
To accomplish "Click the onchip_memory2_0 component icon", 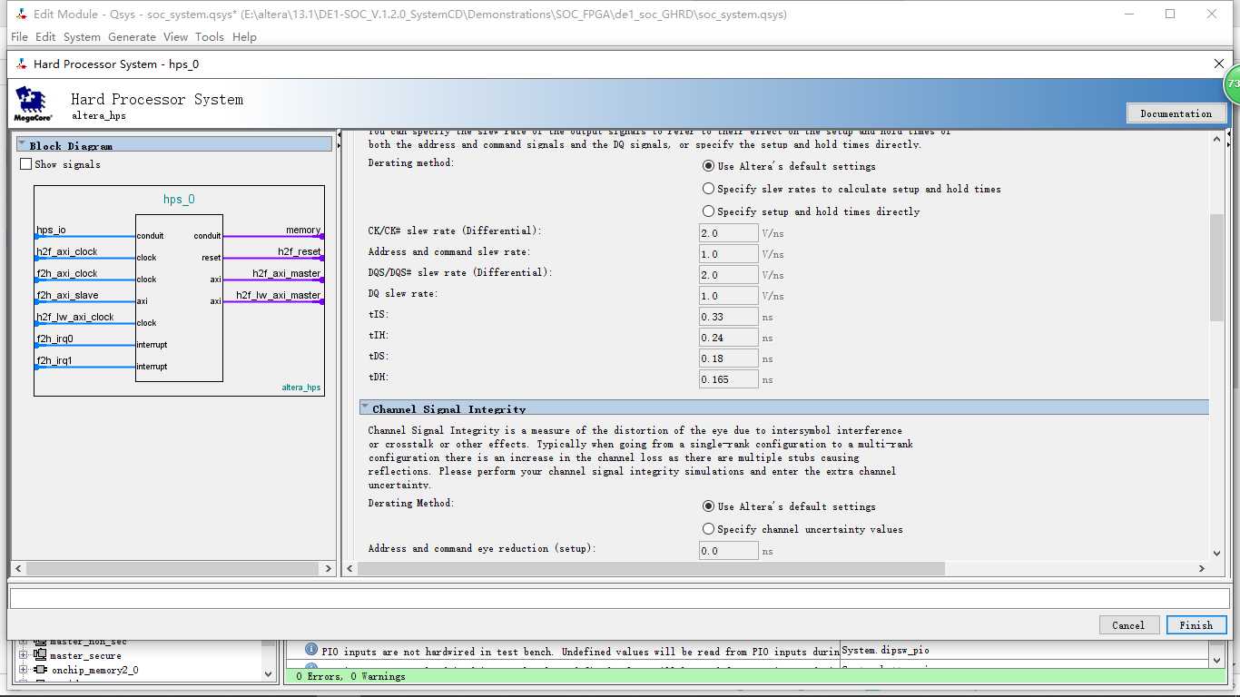I will click(x=41, y=670).
